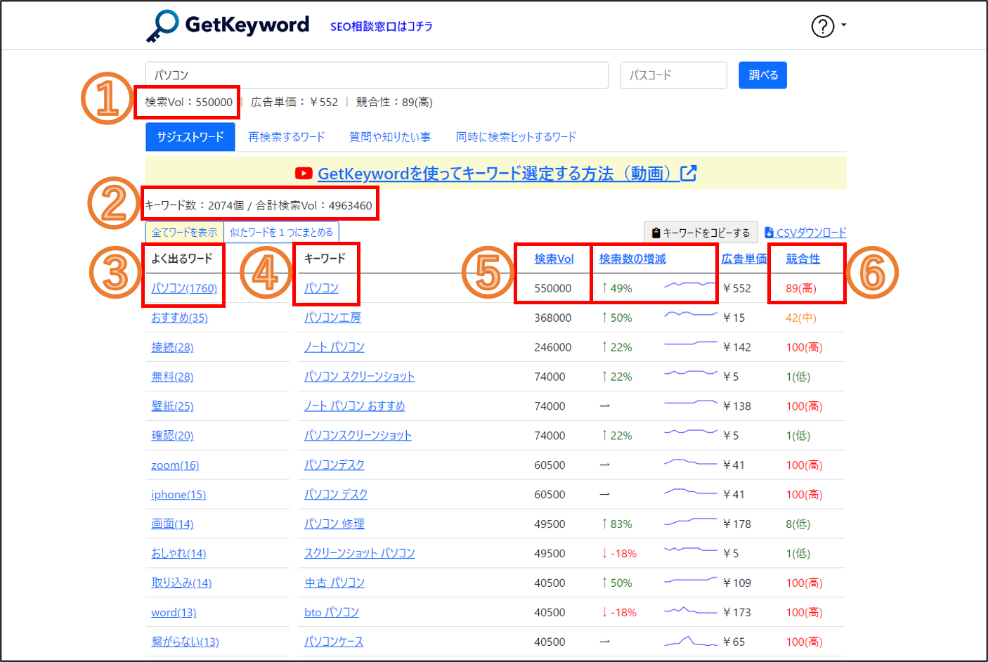Sort by 検索数の増減 column header

coord(632,259)
